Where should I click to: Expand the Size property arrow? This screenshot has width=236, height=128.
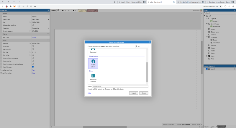30,22
